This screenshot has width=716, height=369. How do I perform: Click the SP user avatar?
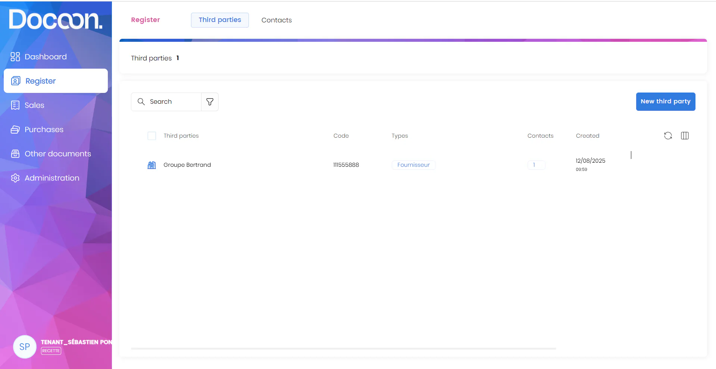pos(25,347)
